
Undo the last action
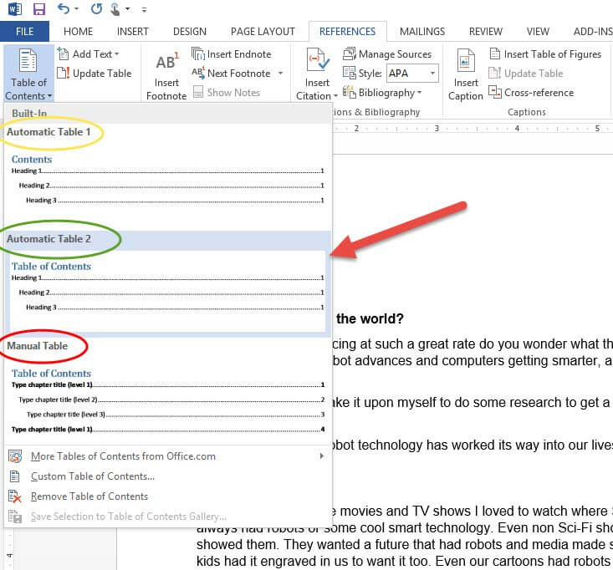point(64,8)
